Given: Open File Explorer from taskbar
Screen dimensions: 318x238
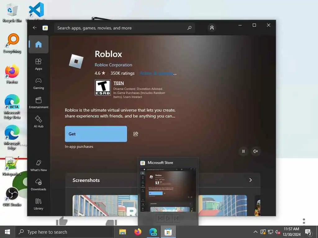Looking at the screenshot, I should (x=122, y=232).
